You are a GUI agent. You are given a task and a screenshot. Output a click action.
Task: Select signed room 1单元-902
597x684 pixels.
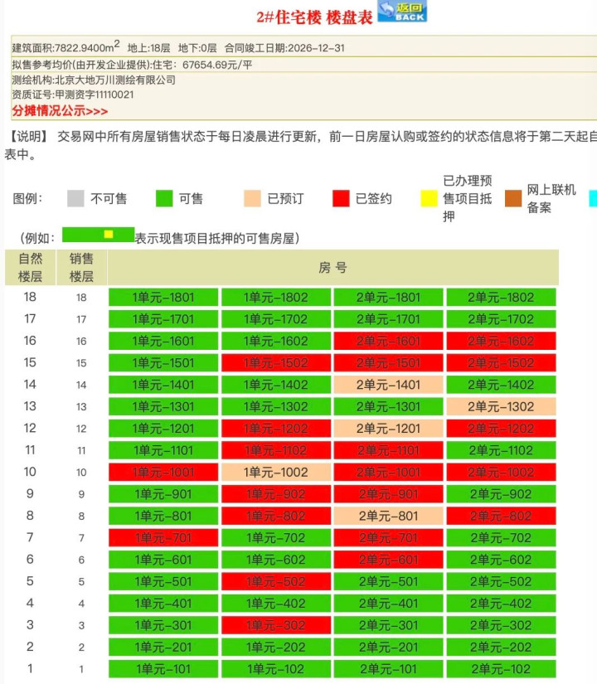(x=276, y=494)
